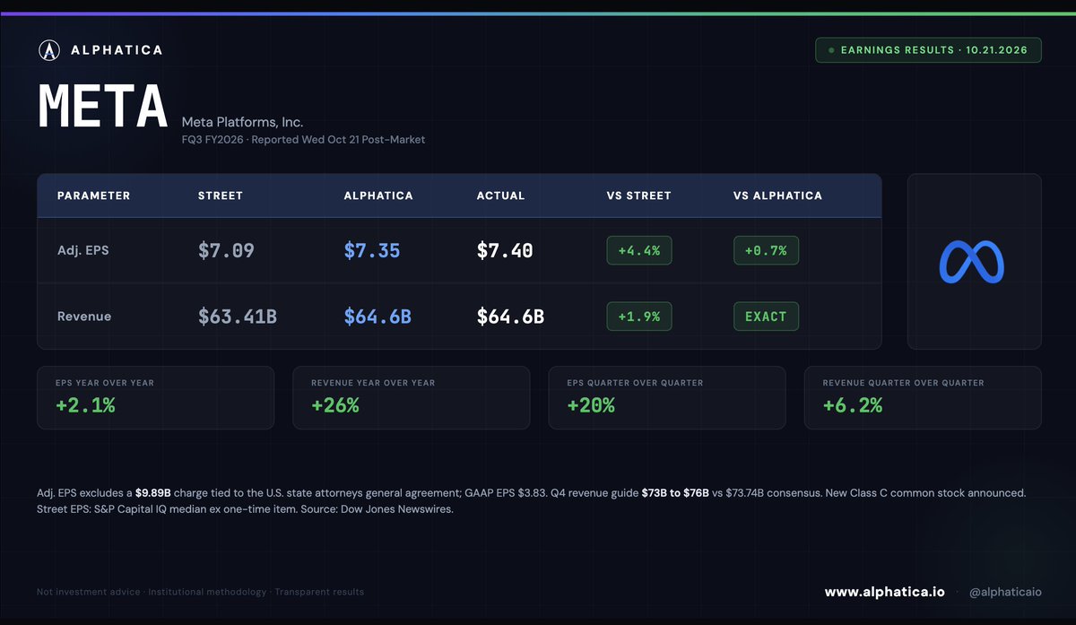Viewport: 1076px width, 625px height.
Task: Click the EPS Year Over Year card
Action: coord(155,397)
